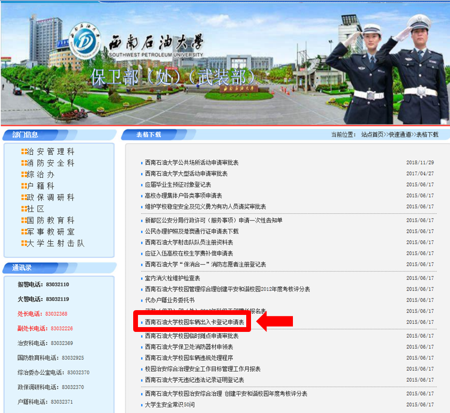Open 代办户籍业务委托书 link
450x413 pixels.
[x=170, y=300]
